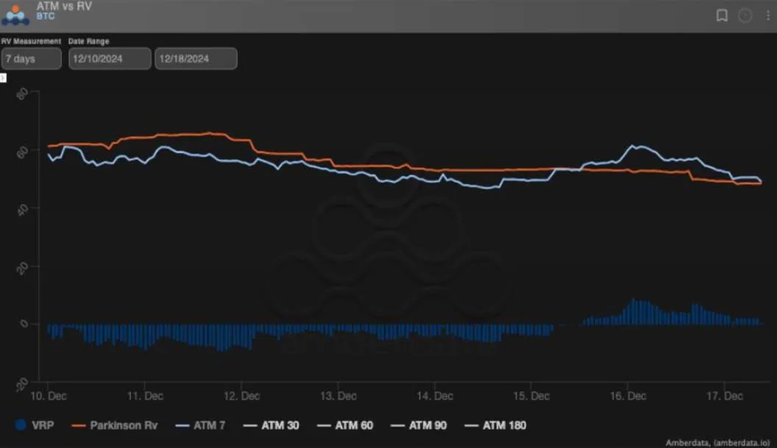Click the Amberdata logo icon
This screenshot has width=777, height=448.
(15, 15)
